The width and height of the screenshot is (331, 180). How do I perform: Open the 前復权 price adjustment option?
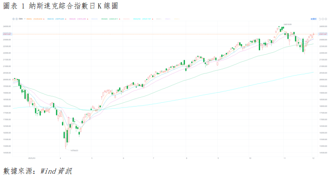[x=314, y=19]
